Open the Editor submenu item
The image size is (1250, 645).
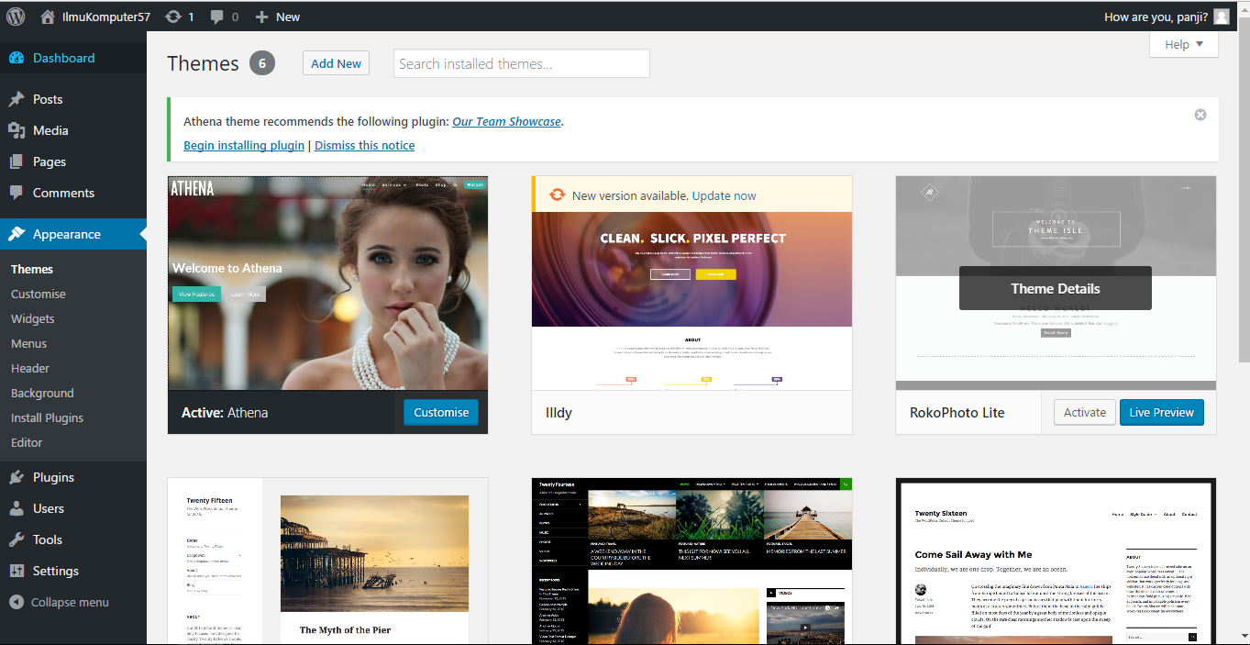(x=27, y=442)
